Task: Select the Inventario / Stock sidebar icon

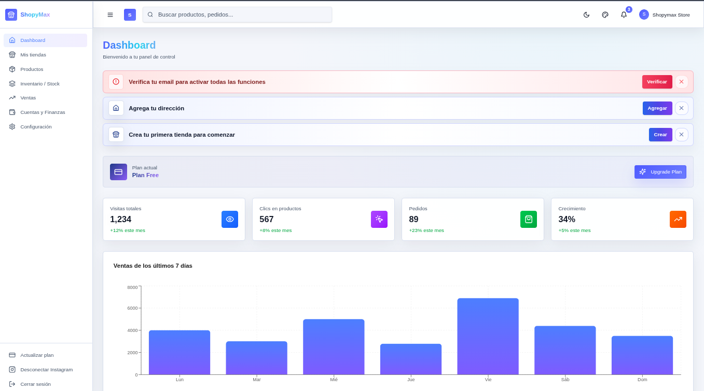Action: [x=11, y=83]
